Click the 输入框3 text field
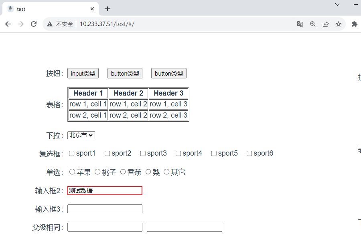The image size is (361, 240). coord(105,209)
